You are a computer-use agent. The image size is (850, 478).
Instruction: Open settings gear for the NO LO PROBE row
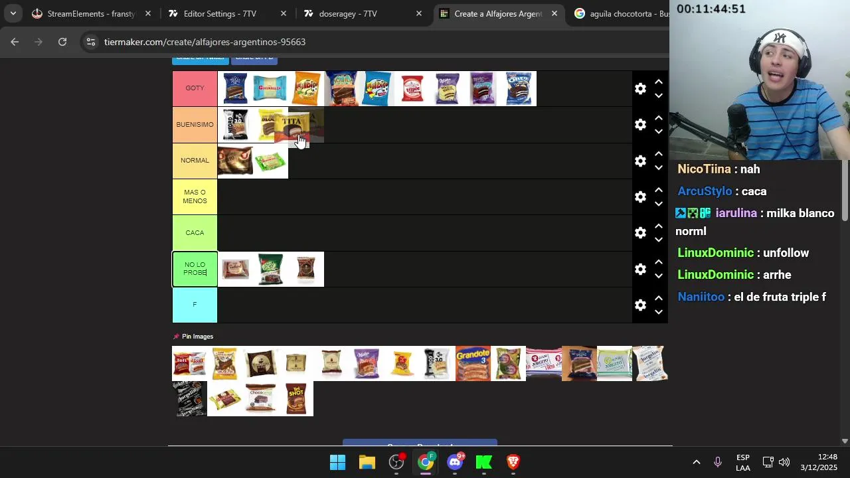click(640, 270)
